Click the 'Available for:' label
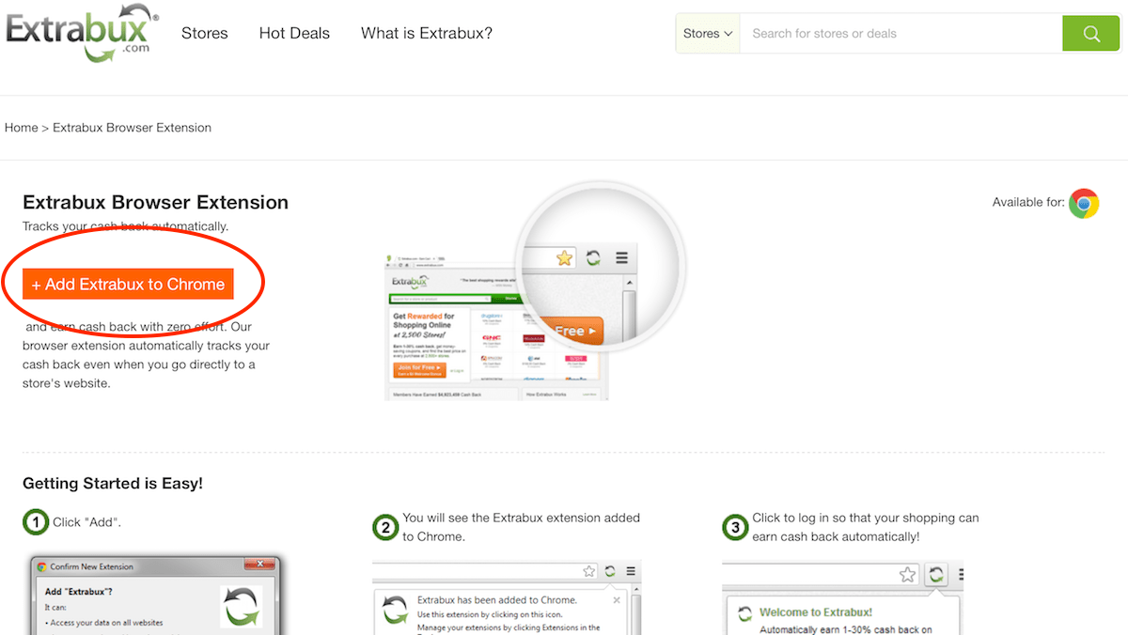 coord(1028,202)
